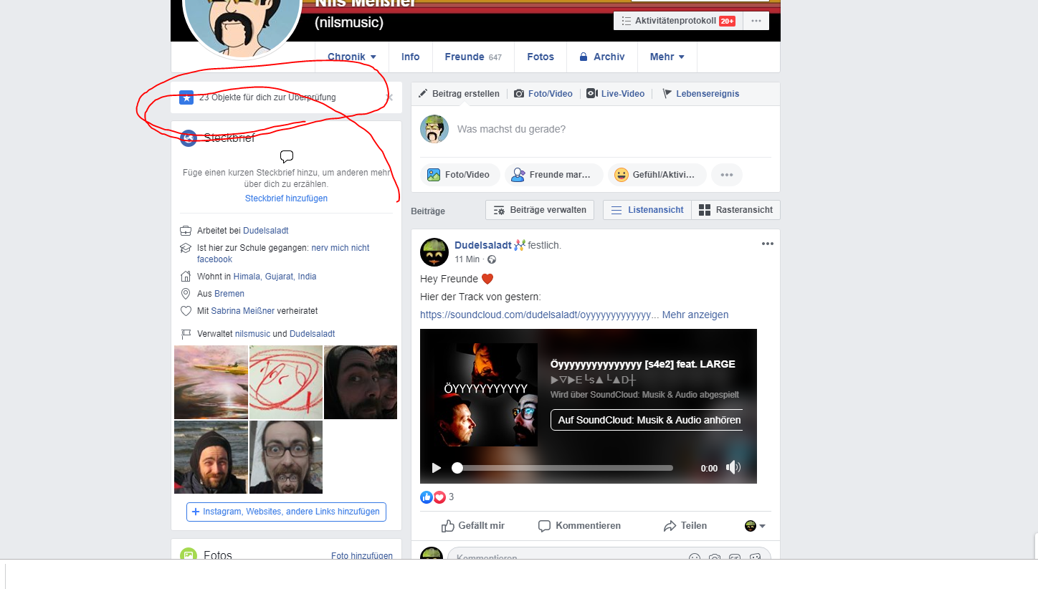Screen dimensions: 1038x589
Task: Open the red scribble photo thumbnail
Action: [286, 382]
